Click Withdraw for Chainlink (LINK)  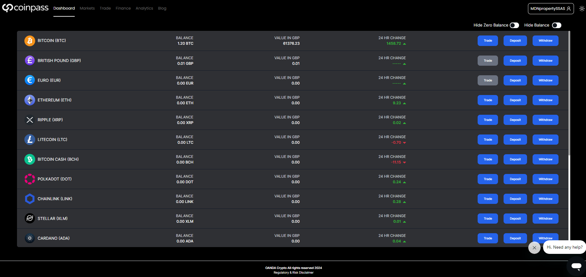pos(546,199)
